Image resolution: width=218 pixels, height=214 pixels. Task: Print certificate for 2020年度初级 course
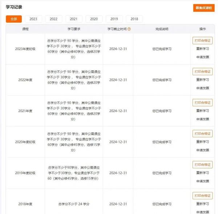point(203,133)
